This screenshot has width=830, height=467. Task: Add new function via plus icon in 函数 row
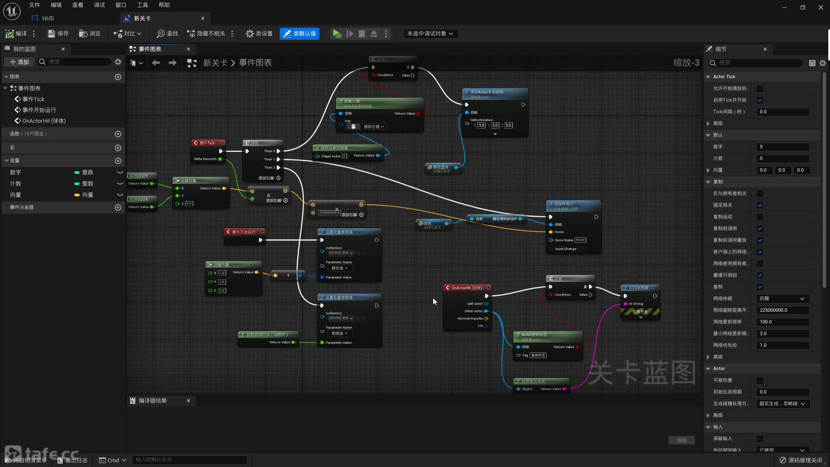click(x=118, y=134)
